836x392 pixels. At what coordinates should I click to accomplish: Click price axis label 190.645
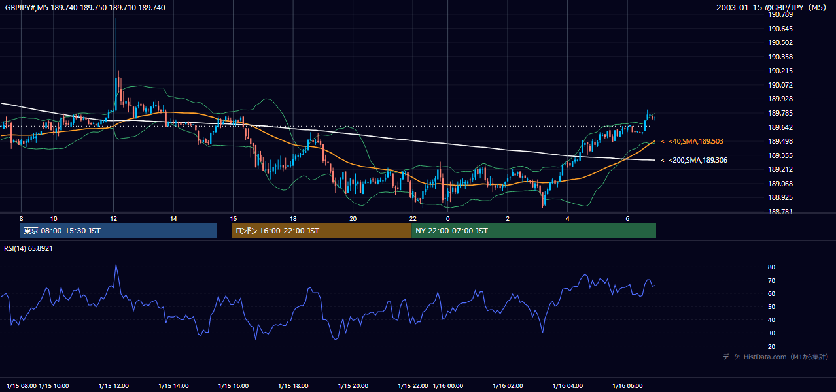click(x=781, y=29)
